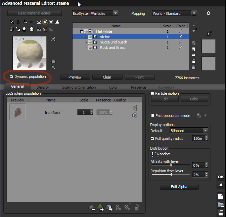Adjust Affinity with layer slider
The width and height of the screenshot is (226, 217).
pos(171,165)
